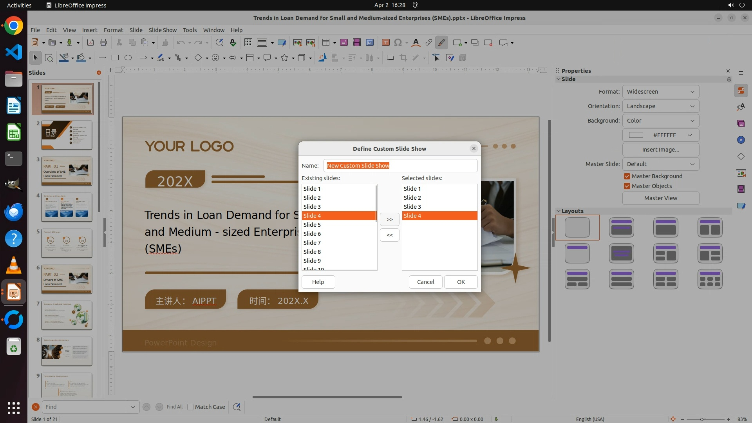Open the Format menu
This screenshot has height=423, width=752.
point(113,30)
